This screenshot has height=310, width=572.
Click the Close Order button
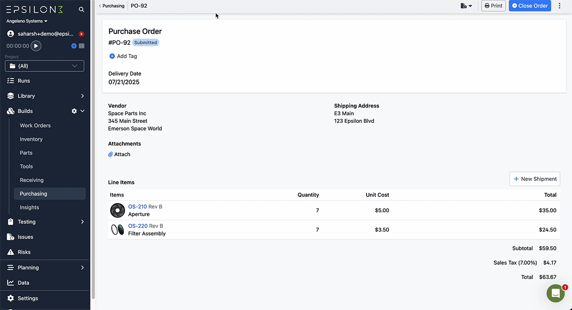click(530, 6)
